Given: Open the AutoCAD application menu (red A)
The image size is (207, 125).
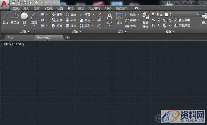Looking at the screenshot, I should [4, 4].
